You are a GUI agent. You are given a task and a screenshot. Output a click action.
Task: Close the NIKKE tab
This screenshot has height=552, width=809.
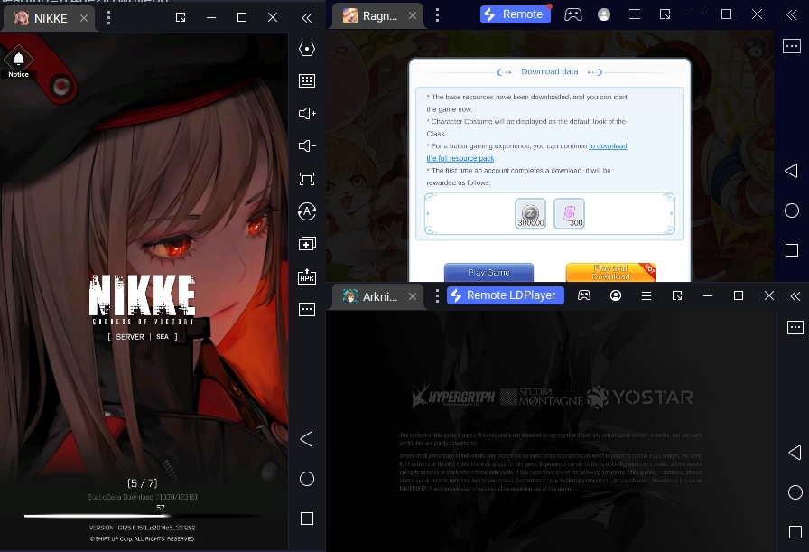(84, 18)
